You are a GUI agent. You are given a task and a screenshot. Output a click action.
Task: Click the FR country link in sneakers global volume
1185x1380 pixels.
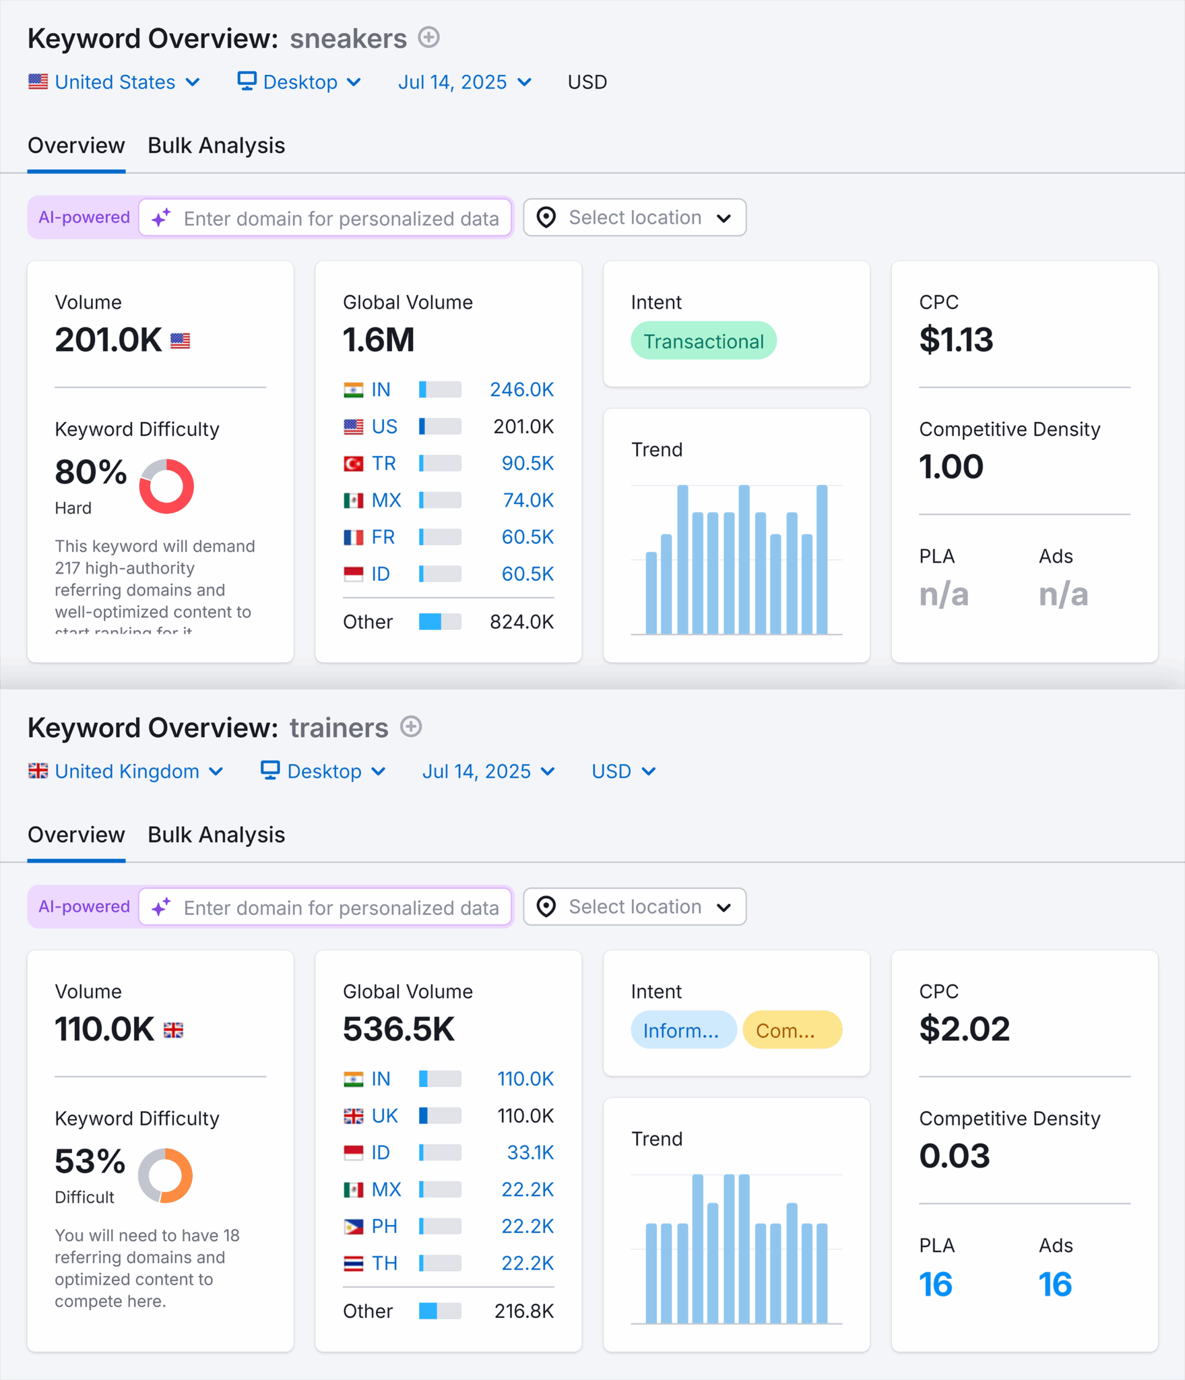click(383, 537)
